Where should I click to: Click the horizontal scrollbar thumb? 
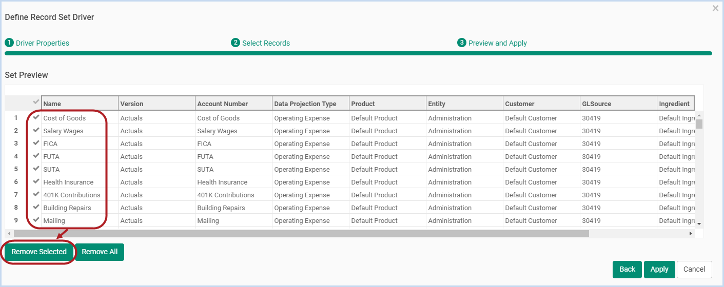(301, 233)
